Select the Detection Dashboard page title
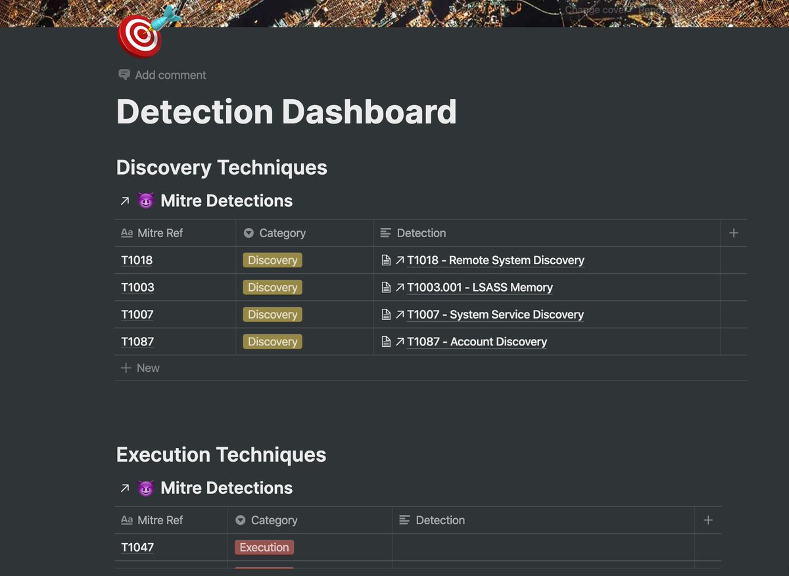Image resolution: width=789 pixels, height=576 pixels. tap(286, 112)
